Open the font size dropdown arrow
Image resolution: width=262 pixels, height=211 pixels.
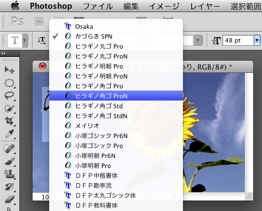click(x=257, y=40)
